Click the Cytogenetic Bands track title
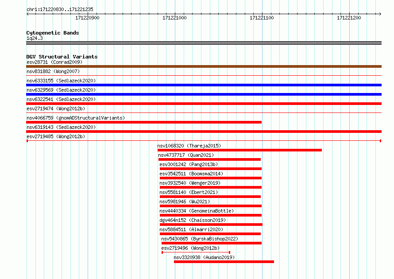The height and width of the screenshot is (279, 394). (x=53, y=33)
